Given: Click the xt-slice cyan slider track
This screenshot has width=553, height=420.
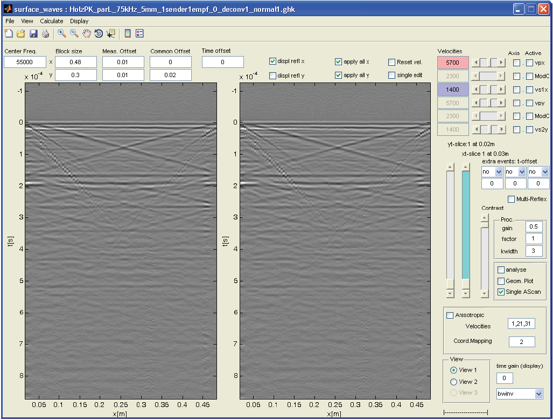Looking at the screenshot, I should tap(466, 225).
